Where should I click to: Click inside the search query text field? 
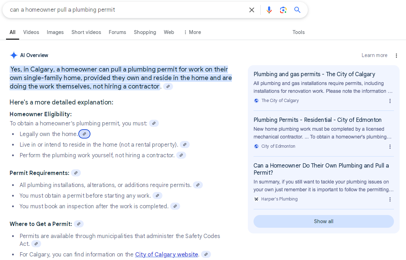pyautogui.click(x=124, y=10)
